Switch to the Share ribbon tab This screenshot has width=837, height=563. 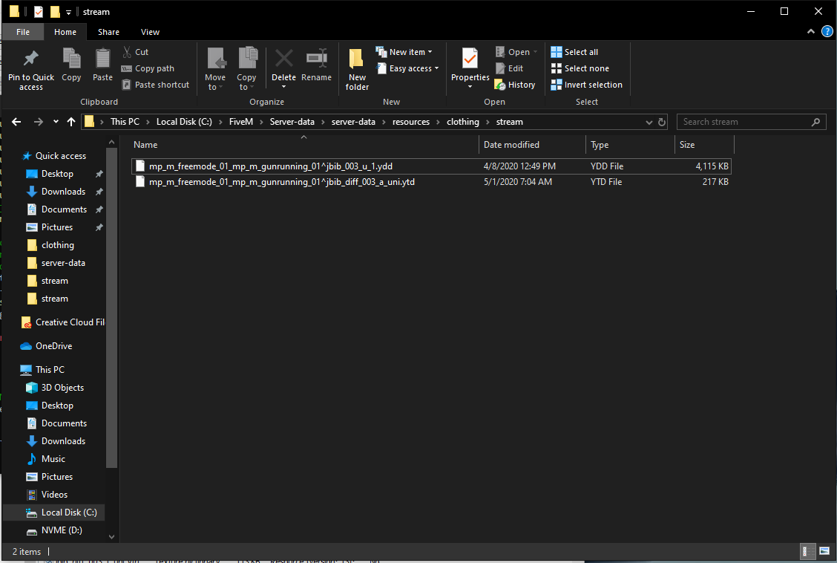(108, 32)
